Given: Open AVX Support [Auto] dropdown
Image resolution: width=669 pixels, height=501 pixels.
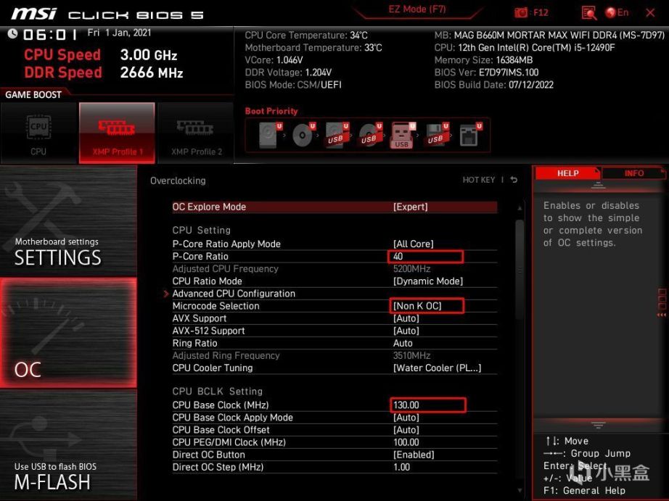Looking at the screenshot, I should (x=406, y=318).
